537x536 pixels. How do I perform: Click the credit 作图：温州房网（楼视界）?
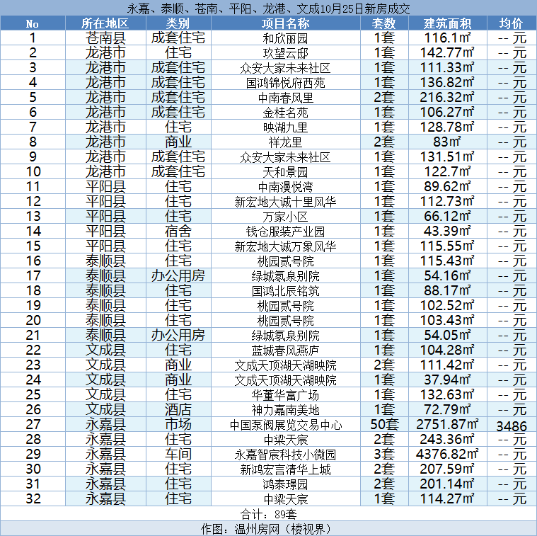coord(268,529)
